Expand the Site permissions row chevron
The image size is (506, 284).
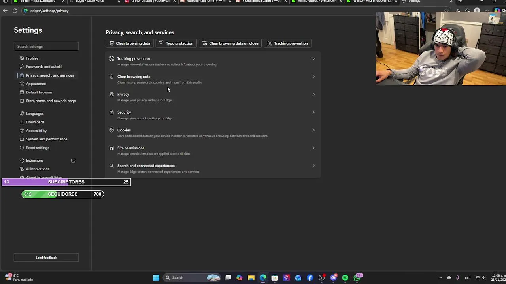[x=313, y=148]
